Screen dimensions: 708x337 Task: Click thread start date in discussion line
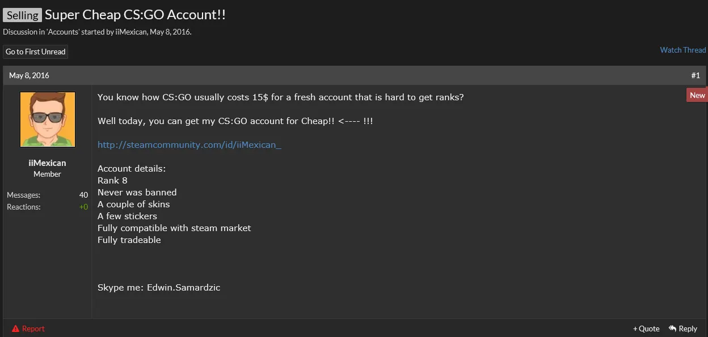(x=170, y=32)
